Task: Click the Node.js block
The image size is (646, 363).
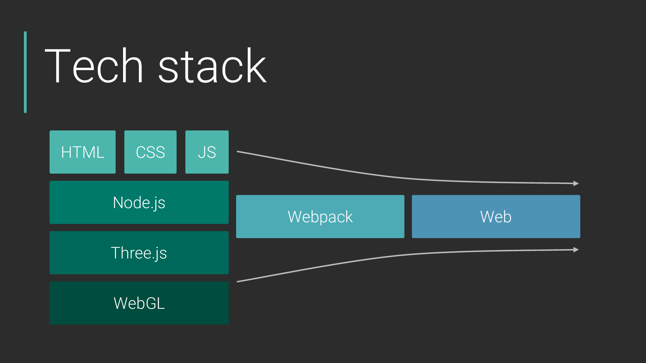Action: coord(139,202)
